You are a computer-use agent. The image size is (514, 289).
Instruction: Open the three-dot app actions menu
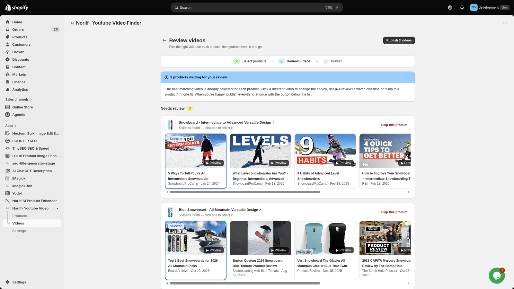pyautogui.click(x=505, y=23)
